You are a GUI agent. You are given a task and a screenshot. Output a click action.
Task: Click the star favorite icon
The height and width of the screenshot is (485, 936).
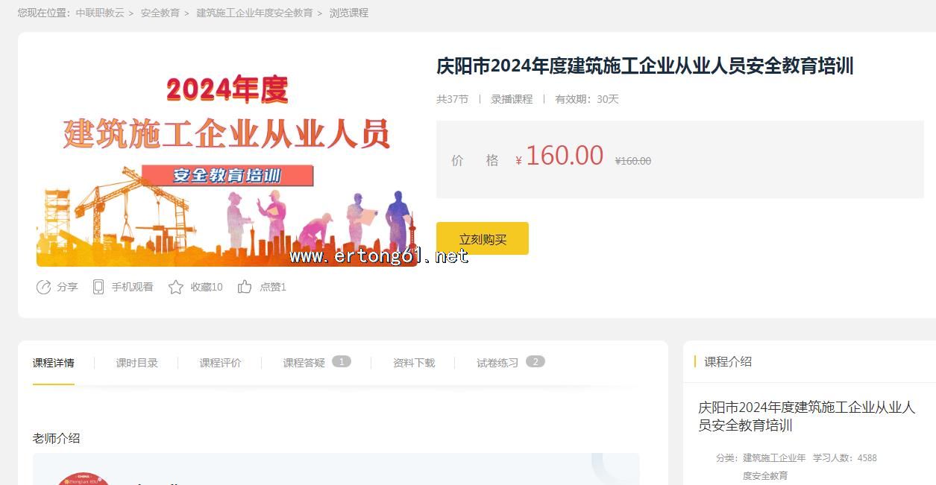[x=175, y=287]
